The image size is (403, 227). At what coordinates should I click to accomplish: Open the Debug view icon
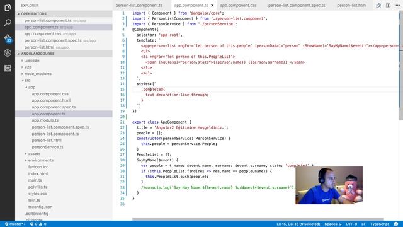point(8,53)
